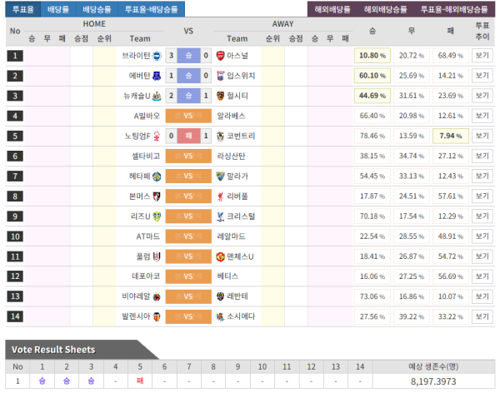Image resolution: width=500 pixels, height=393 pixels.
Task: Click win result box for 브라이턴 match
Action: (189, 56)
